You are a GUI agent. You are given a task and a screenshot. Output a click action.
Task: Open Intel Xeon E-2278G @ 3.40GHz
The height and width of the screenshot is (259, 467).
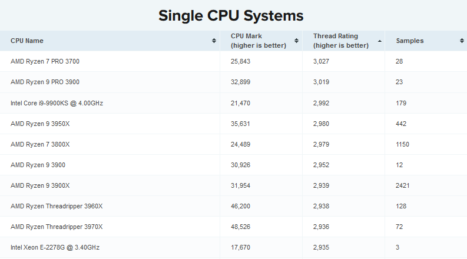pos(55,247)
